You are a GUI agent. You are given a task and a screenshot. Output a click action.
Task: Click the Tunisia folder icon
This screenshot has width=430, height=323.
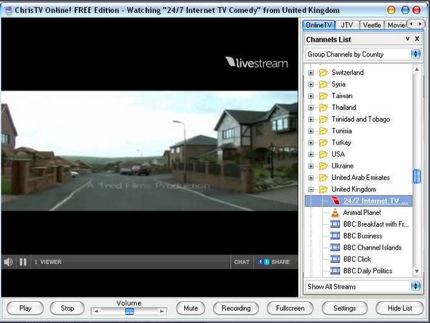[x=324, y=131]
